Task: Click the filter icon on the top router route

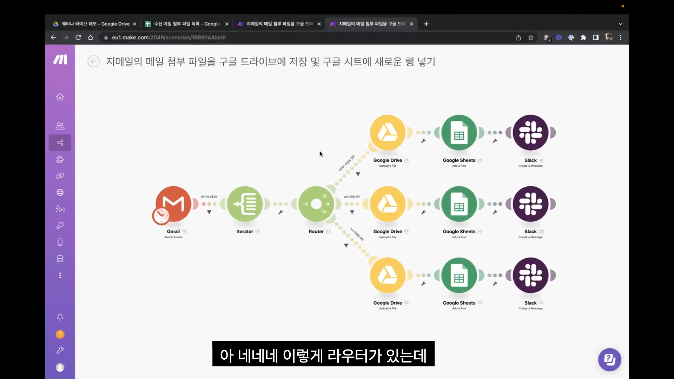Action: point(358,174)
